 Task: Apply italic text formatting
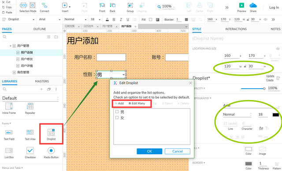click(121, 19)
